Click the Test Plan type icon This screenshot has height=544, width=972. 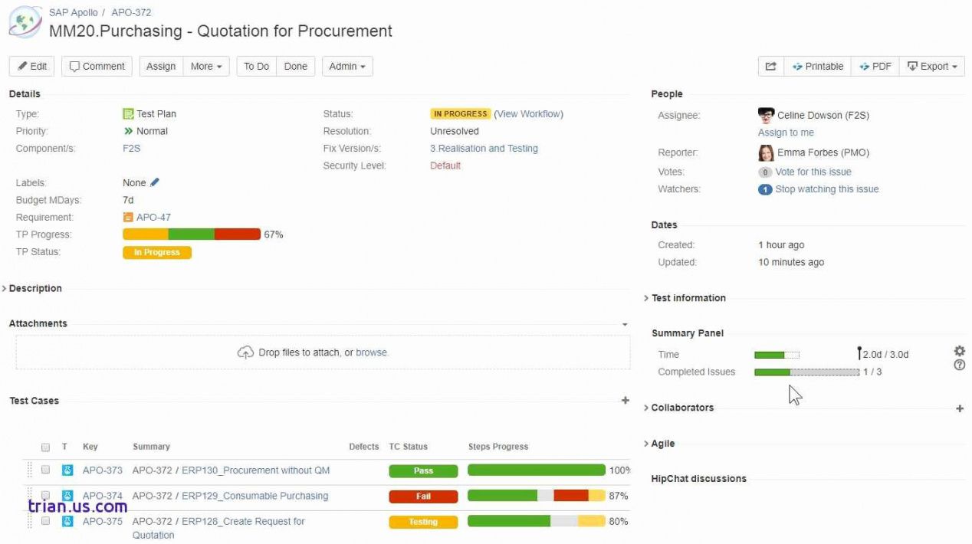(128, 114)
